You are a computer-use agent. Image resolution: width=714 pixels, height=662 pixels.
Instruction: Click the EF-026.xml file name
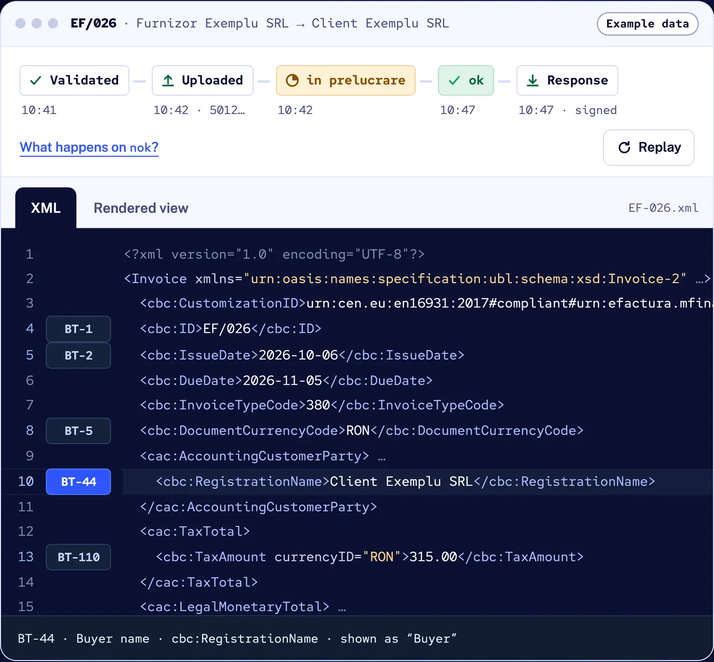coord(663,208)
